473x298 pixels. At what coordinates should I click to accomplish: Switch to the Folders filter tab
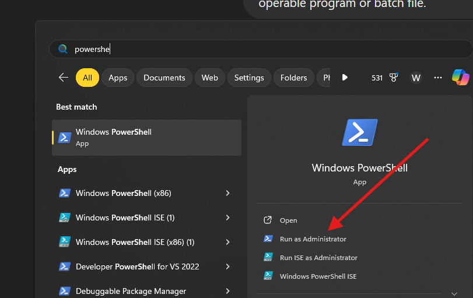pyautogui.click(x=293, y=78)
